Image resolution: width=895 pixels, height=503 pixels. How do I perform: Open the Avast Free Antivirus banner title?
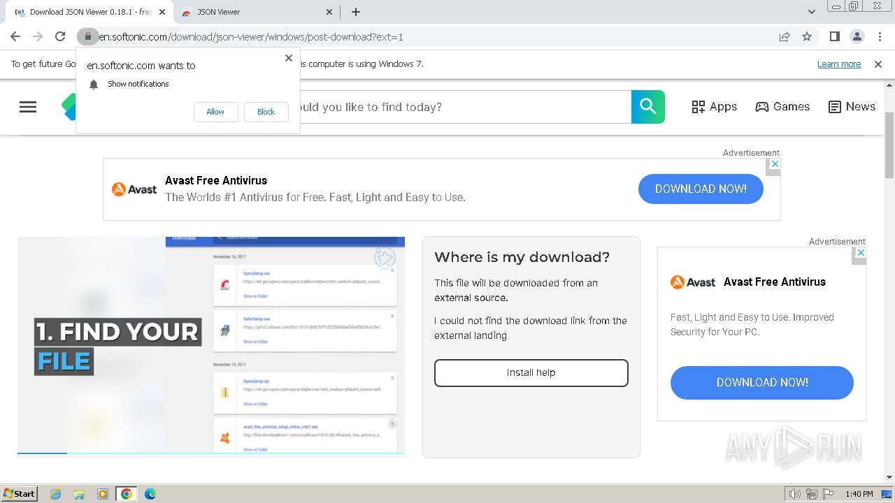click(216, 180)
